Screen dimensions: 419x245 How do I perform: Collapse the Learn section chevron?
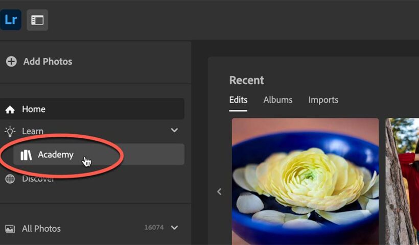click(174, 131)
